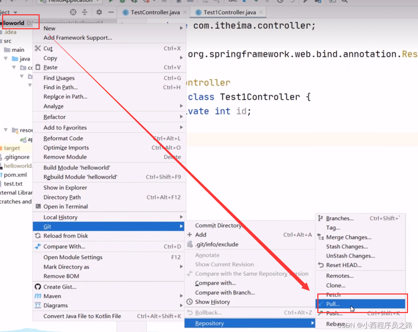Expand the New submenu arrow
Screen dimensions: 418x332
click(x=181, y=28)
